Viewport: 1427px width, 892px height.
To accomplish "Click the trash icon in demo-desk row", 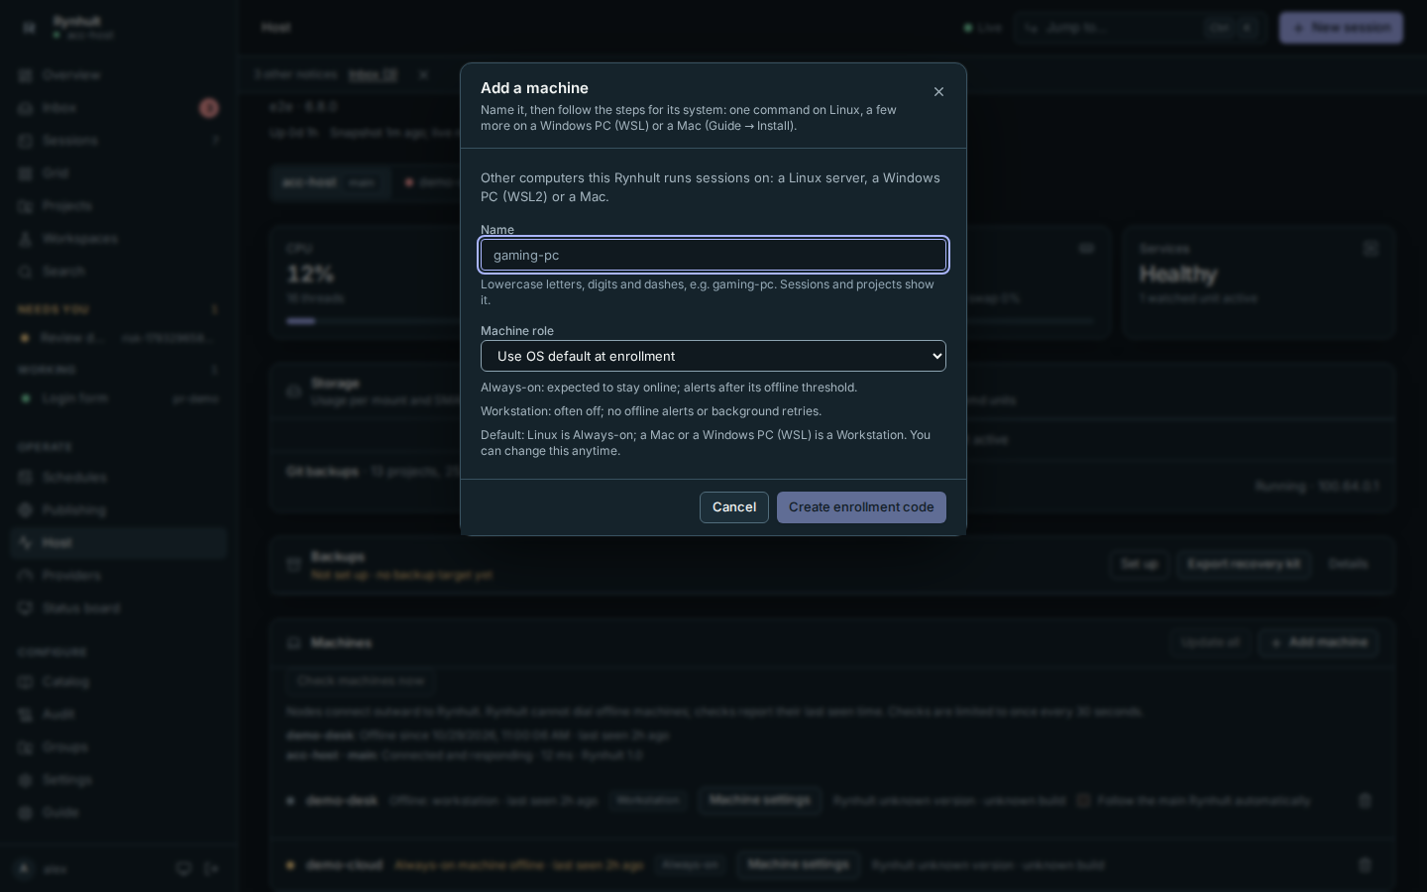I will [1365, 801].
